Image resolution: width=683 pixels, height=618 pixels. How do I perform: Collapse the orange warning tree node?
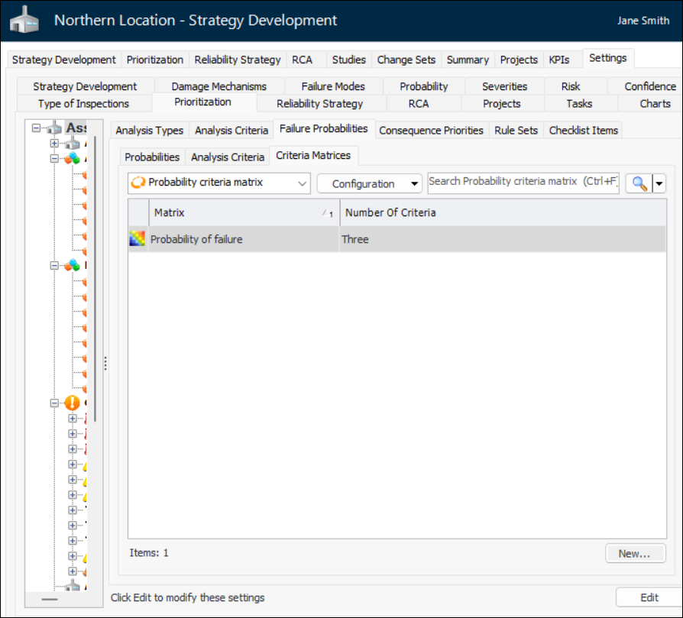tap(55, 403)
